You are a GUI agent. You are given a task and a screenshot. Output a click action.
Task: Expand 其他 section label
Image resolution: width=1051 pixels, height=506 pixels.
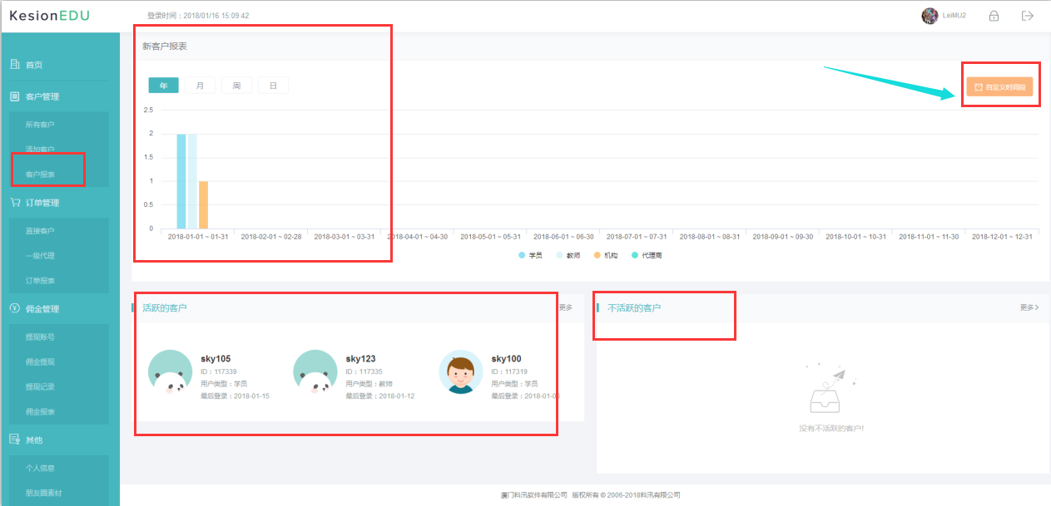click(x=34, y=440)
